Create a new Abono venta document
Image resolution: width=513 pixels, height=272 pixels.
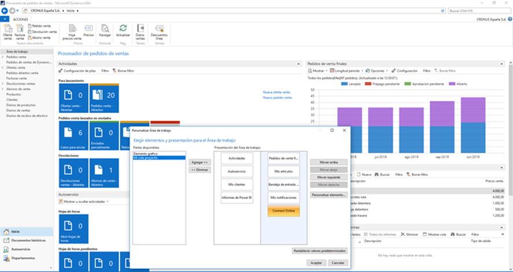click(39, 38)
